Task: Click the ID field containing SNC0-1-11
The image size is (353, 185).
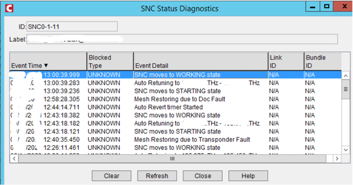Action: 72,27
